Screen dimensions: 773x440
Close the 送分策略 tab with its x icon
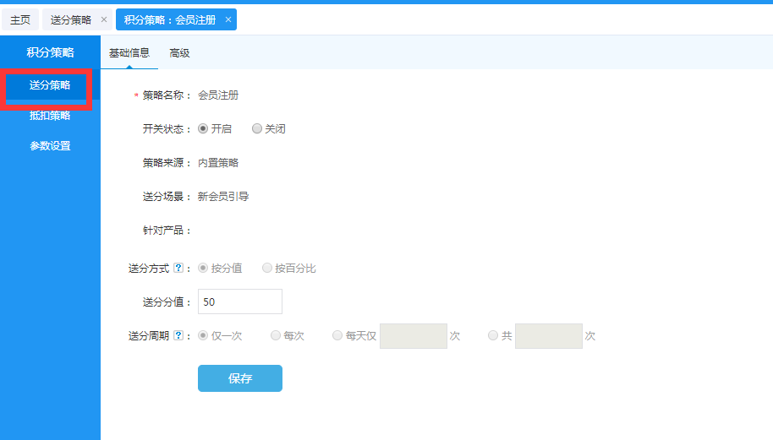(x=103, y=19)
